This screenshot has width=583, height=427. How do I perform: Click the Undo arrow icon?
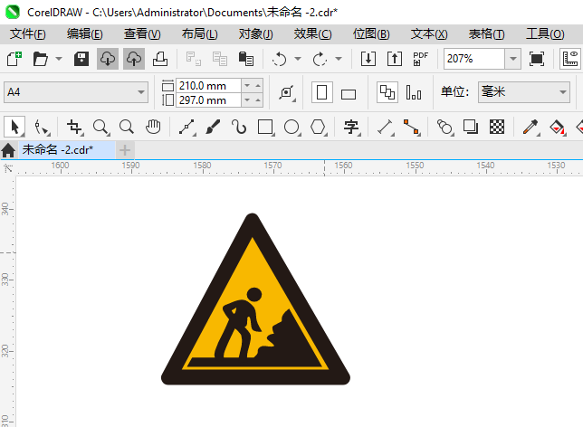[x=279, y=59]
